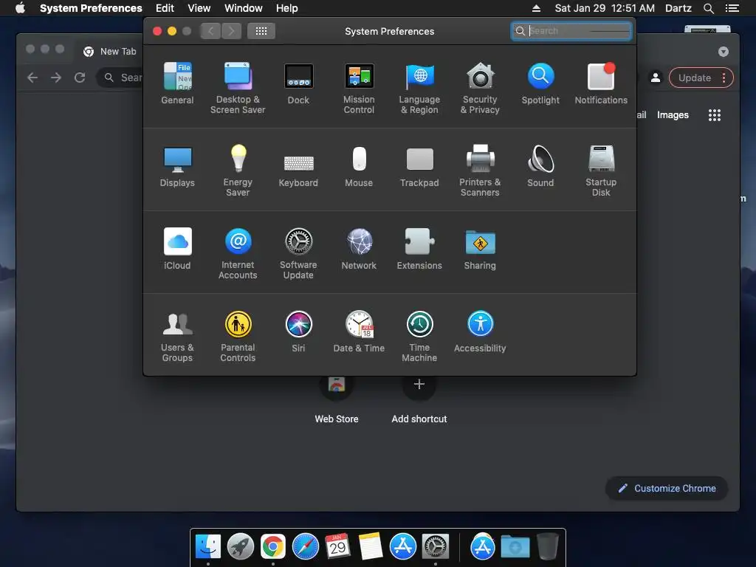Open Software Update pane

pyautogui.click(x=298, y=254)
